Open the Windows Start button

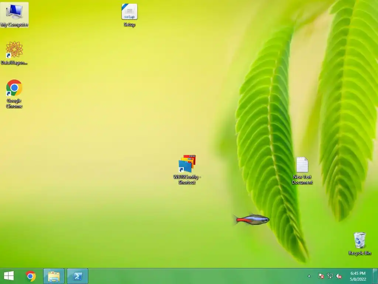9,276
